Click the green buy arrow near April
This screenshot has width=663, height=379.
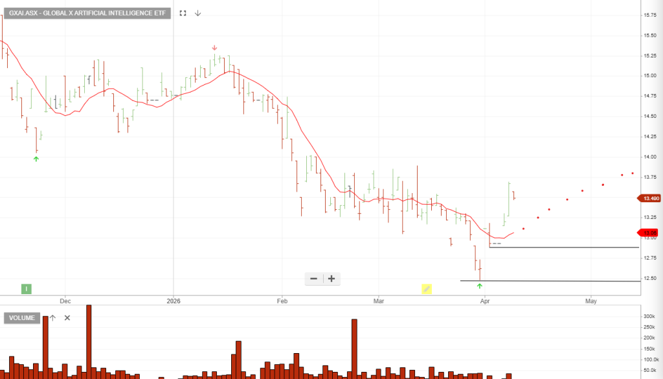[480, 286]
